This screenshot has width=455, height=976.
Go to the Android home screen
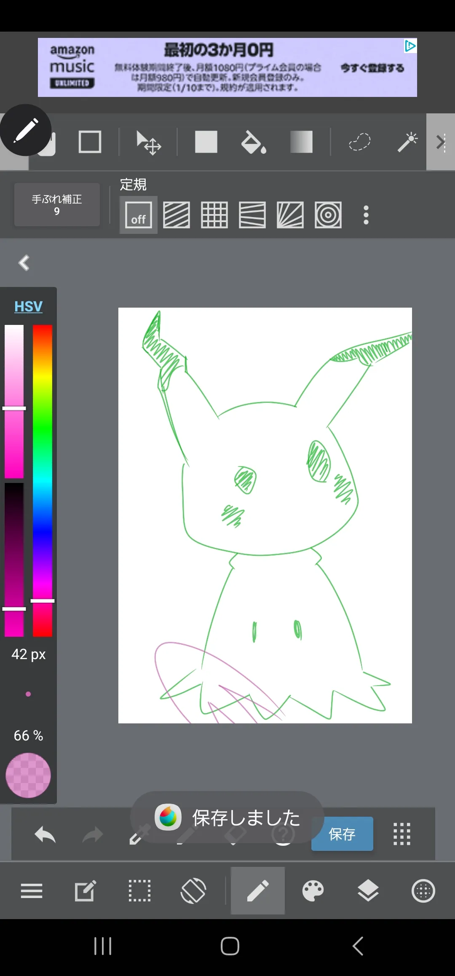230,946
